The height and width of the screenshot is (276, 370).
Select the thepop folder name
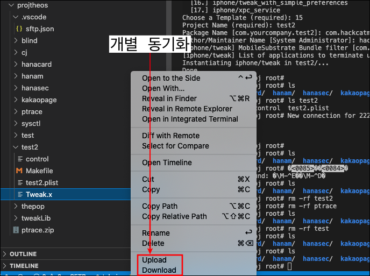point(33,207)
